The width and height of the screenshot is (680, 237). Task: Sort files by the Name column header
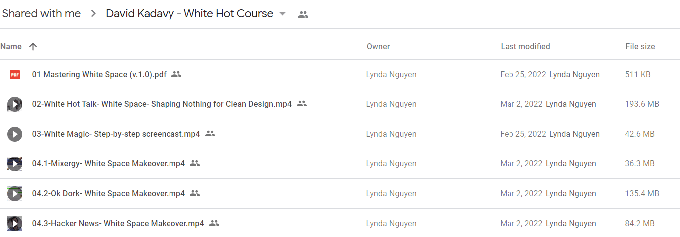point(11,46)
